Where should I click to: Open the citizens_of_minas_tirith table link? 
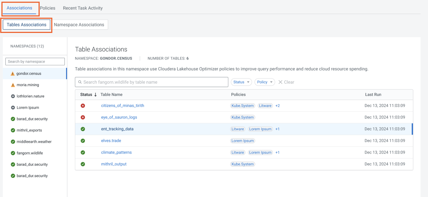[x=123, y=106]
